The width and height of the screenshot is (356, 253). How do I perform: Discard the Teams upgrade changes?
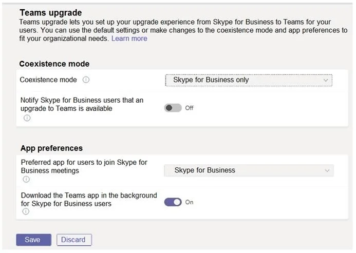click(x=74, y=240)
